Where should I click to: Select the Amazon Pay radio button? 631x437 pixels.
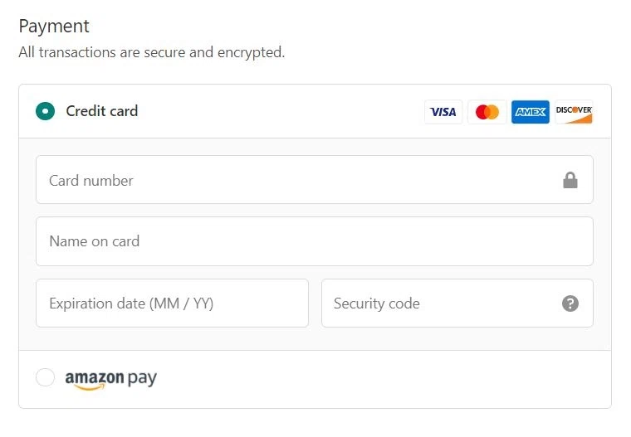46,378
